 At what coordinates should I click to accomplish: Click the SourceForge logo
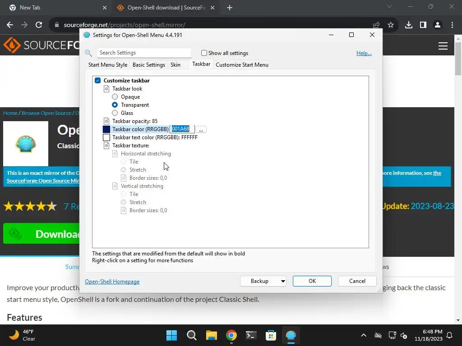pyautogui.click(x=41, y=45)
